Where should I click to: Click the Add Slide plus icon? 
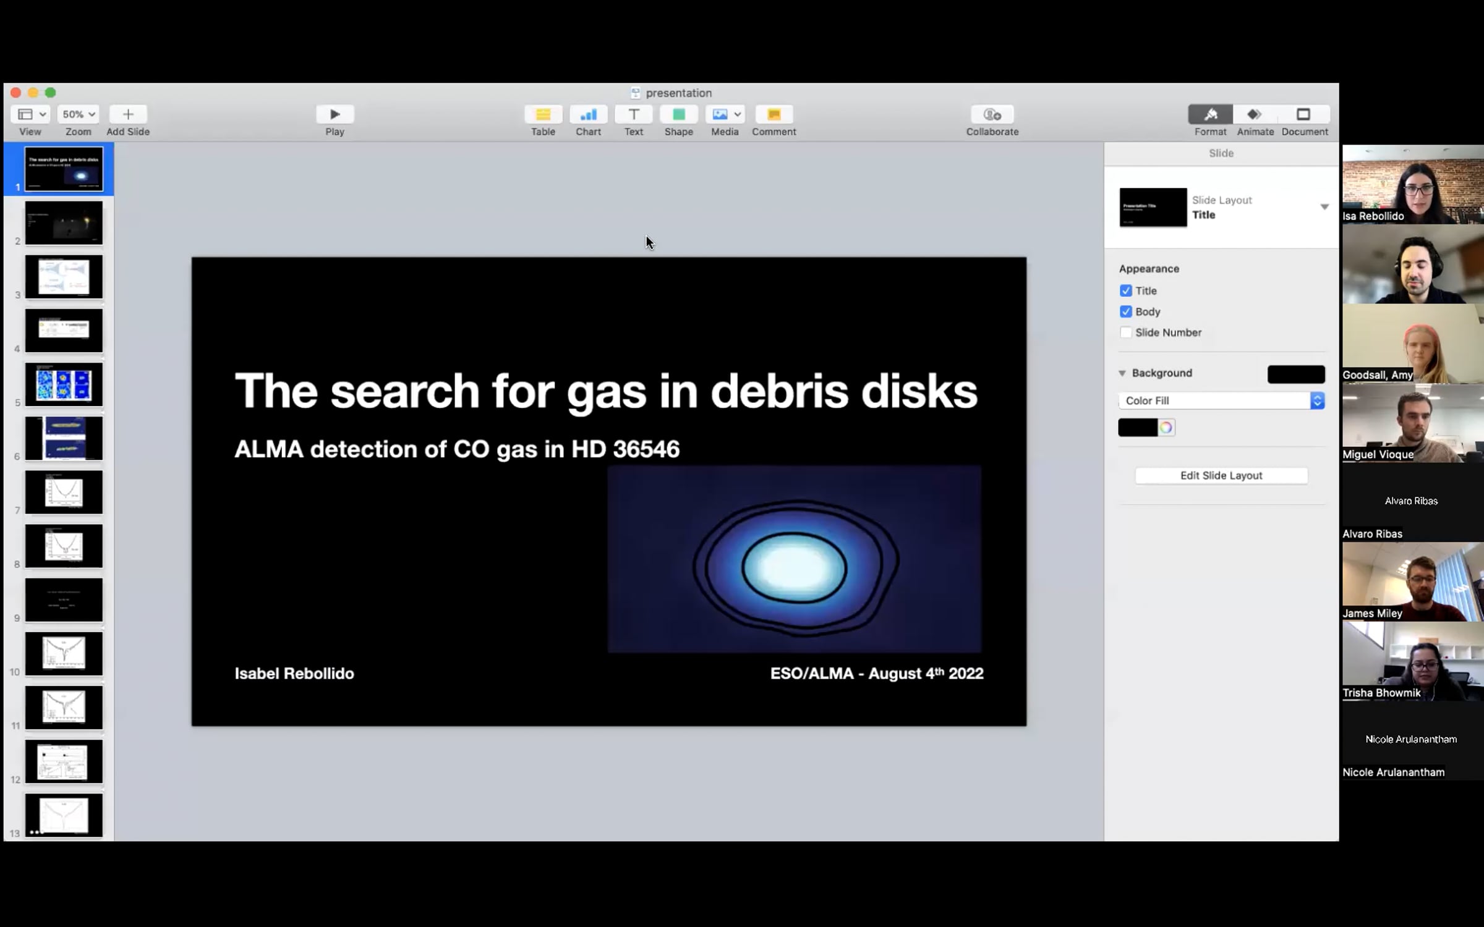pos(128,114)
